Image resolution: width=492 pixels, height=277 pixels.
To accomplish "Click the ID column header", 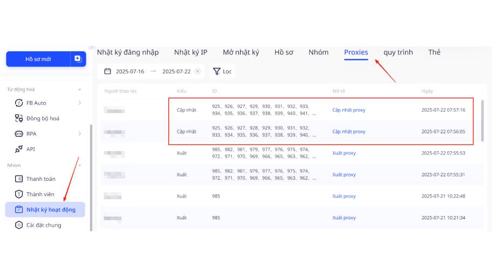I will coord(214,91).
